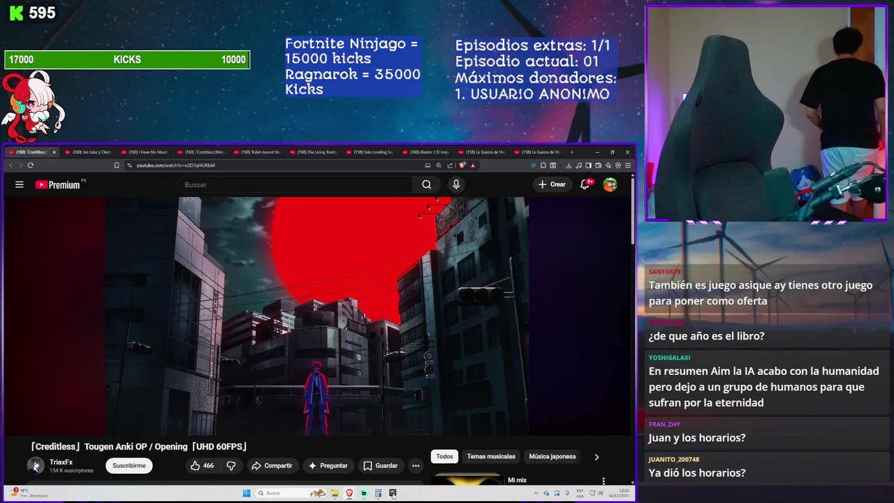Click the YouTube search magnifier button
The image size is (894, 503).
426,184
